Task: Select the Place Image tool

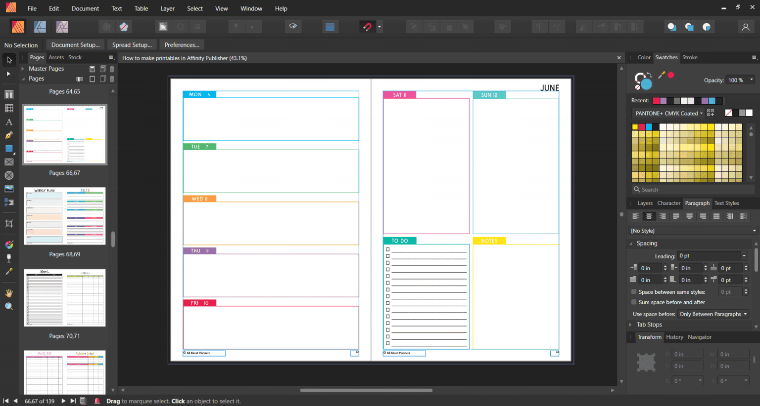Action: (9, 189)
